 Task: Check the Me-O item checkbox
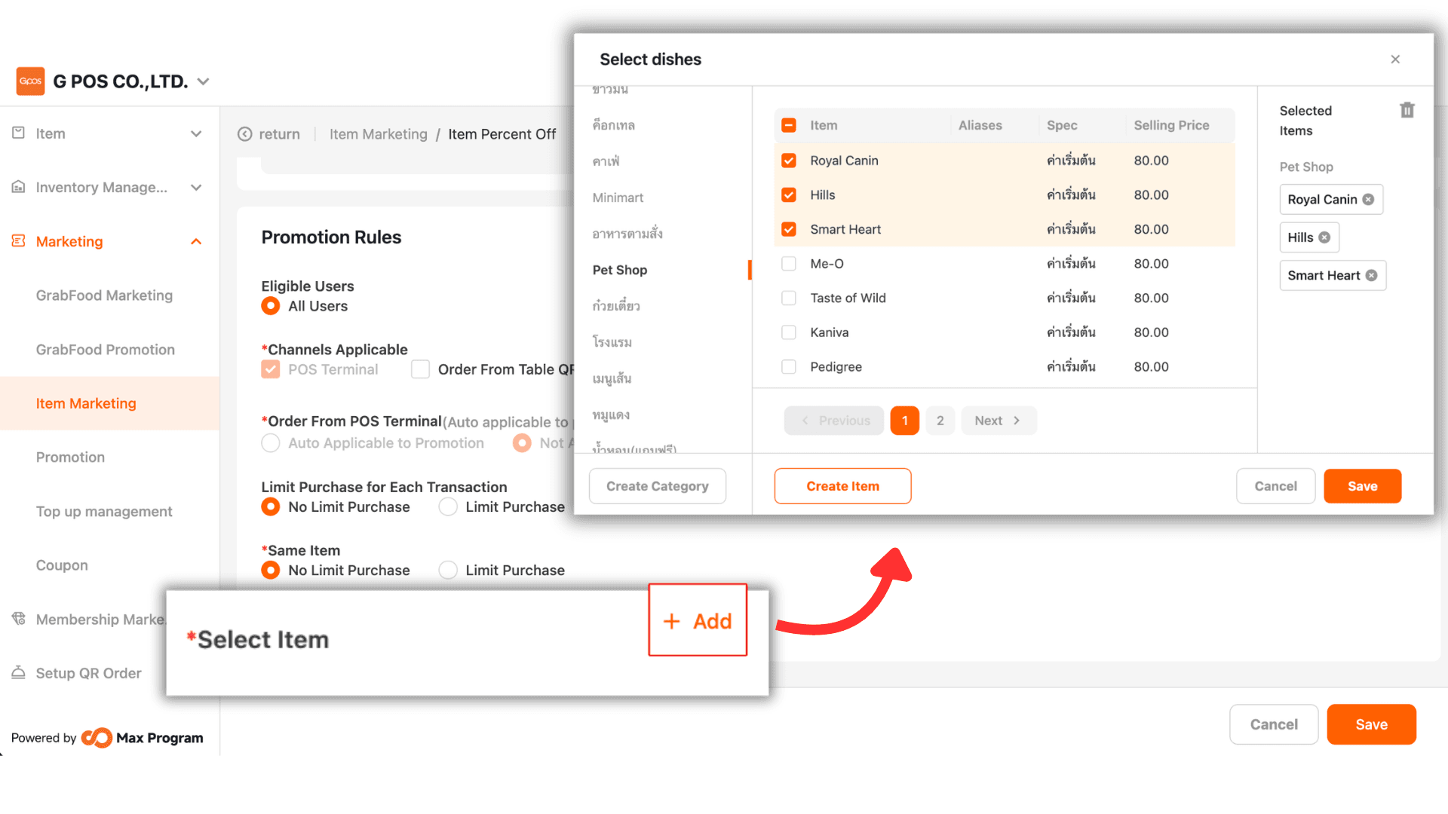tap(789, 264)
